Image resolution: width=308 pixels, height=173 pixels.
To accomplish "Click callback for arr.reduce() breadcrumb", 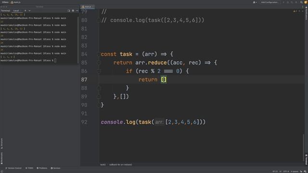I will [120, 164].
